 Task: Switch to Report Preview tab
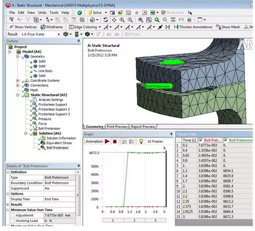[x=143, y=127]
